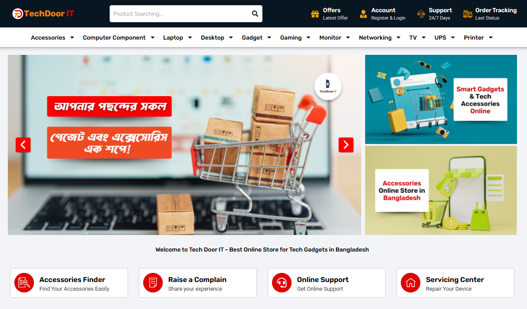Open the Accessories Finder icon

24,283
